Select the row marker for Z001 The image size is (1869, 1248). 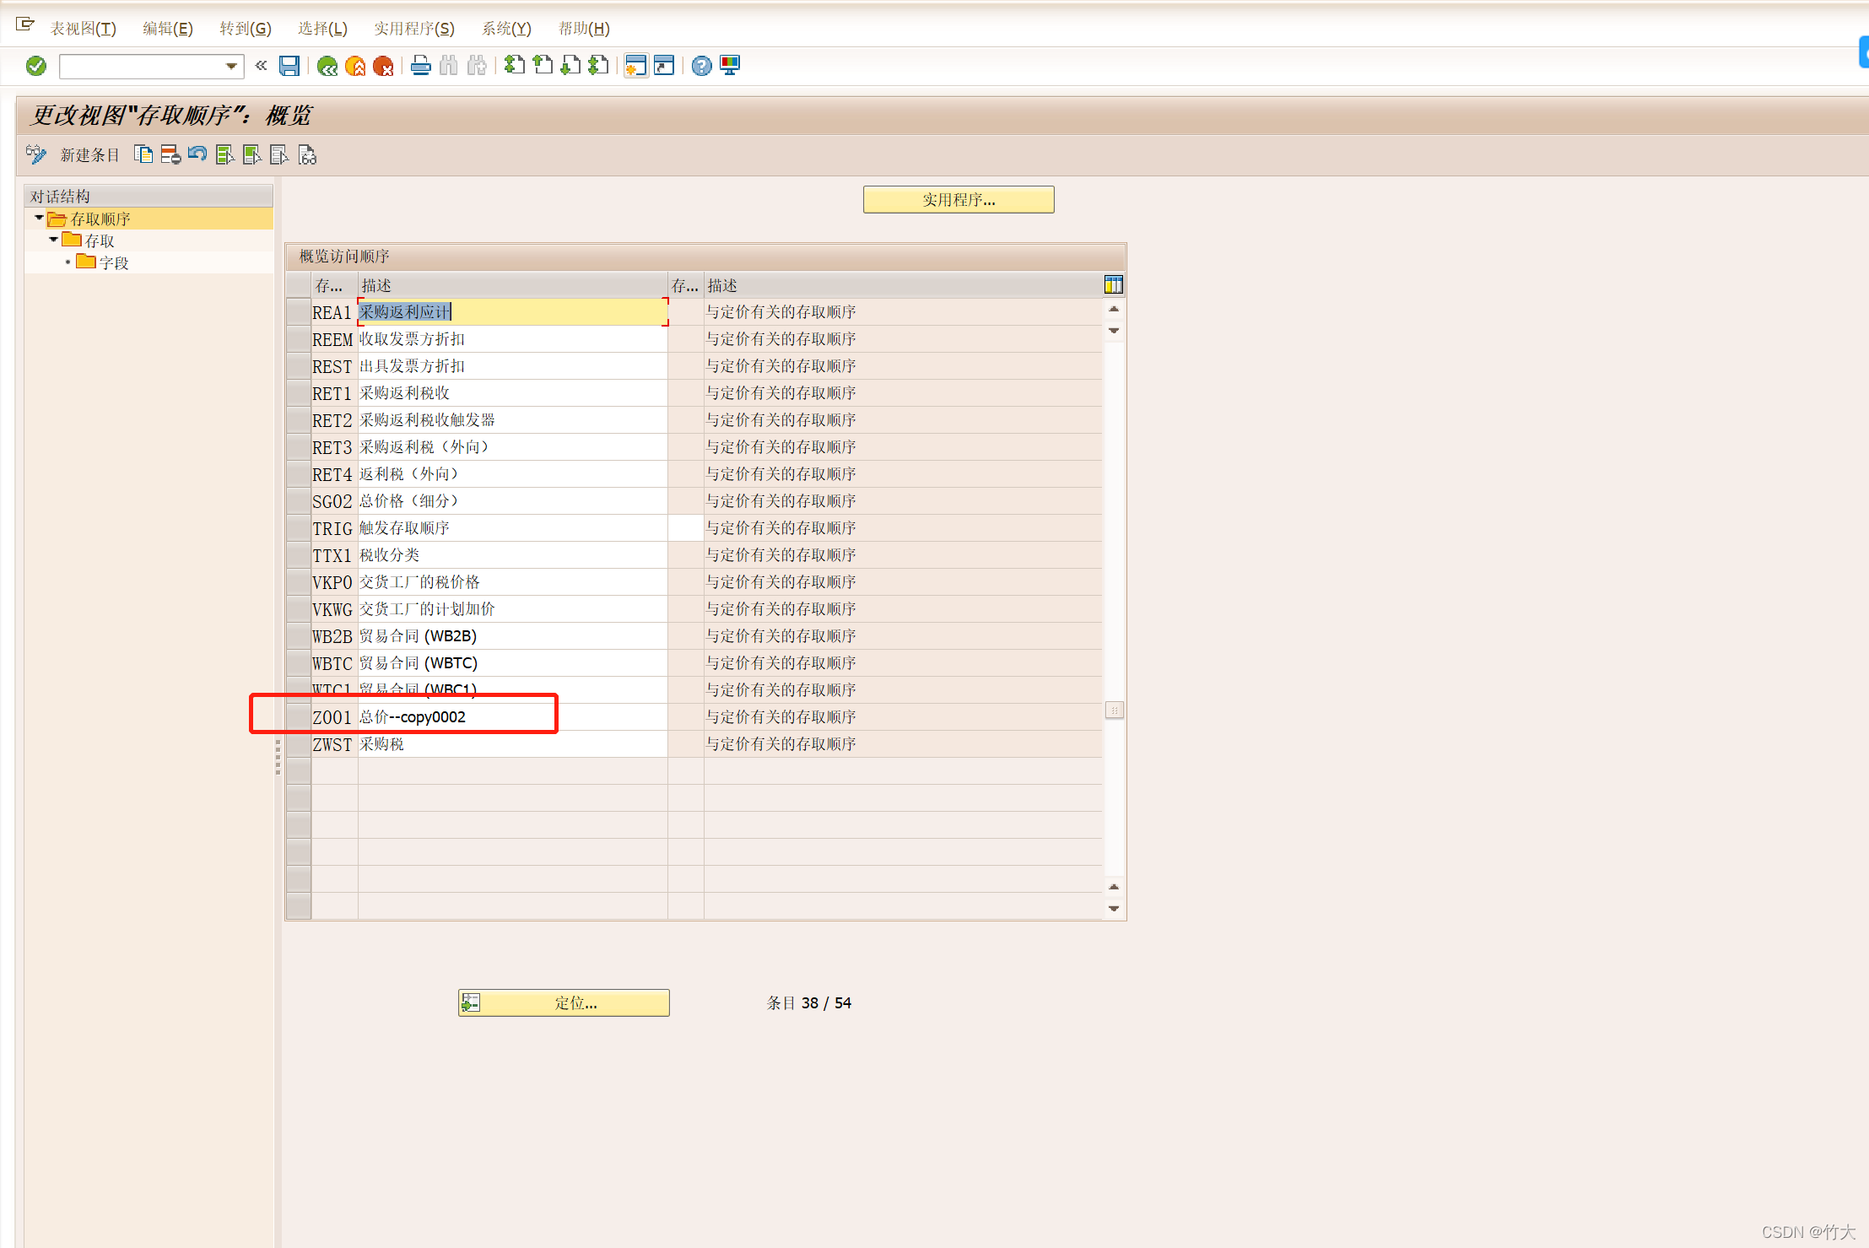coord(298,717)
